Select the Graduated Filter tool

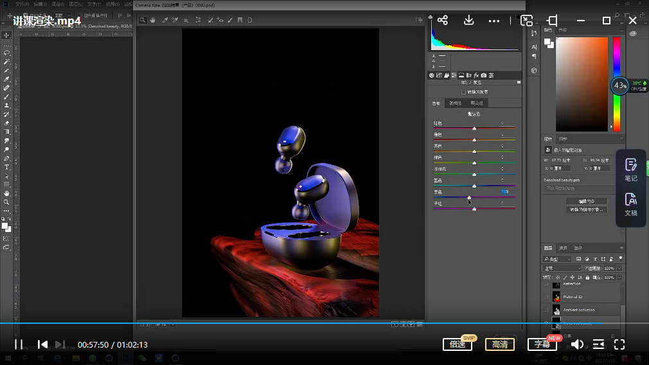point(240,20)
